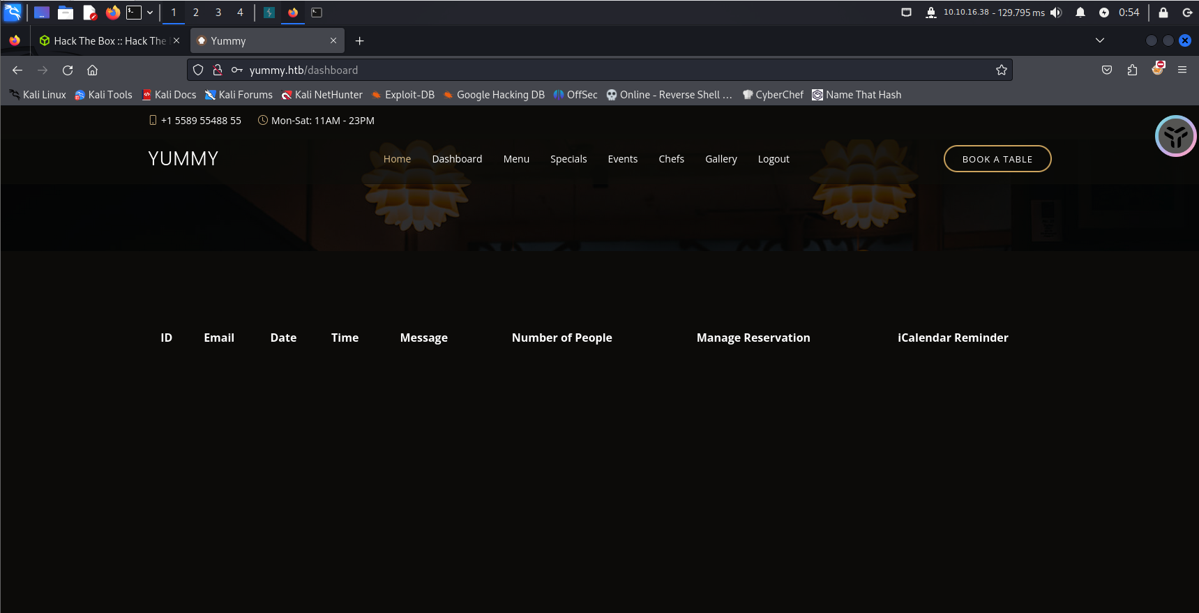Image resolution: width=1199 pixels, height=613 pixels.
Task: Switch to the Hack The Box tab
Action: point(110,41)
